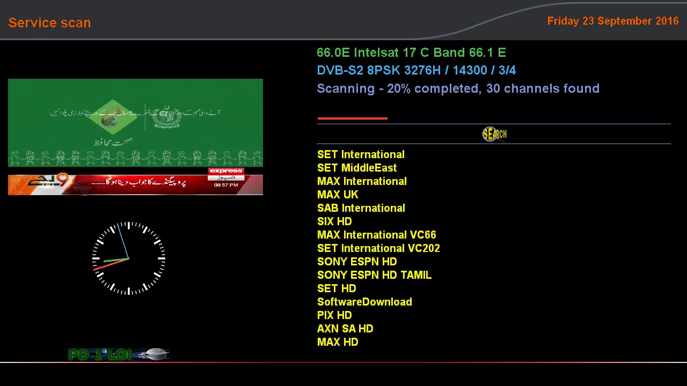The width and height of the screenshot is (687, 386).
Task: Select SET MiddleEast from found channels
Action: [357, 168]
